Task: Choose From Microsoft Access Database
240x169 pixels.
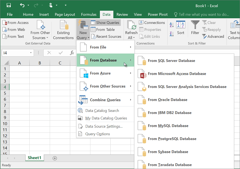Action: 177,74
